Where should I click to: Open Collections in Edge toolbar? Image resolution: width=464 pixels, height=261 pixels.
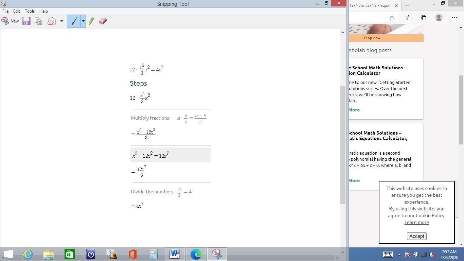pos(423,17)
